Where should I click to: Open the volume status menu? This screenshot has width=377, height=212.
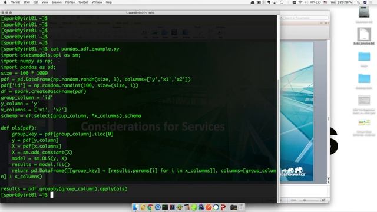[306, 2]
